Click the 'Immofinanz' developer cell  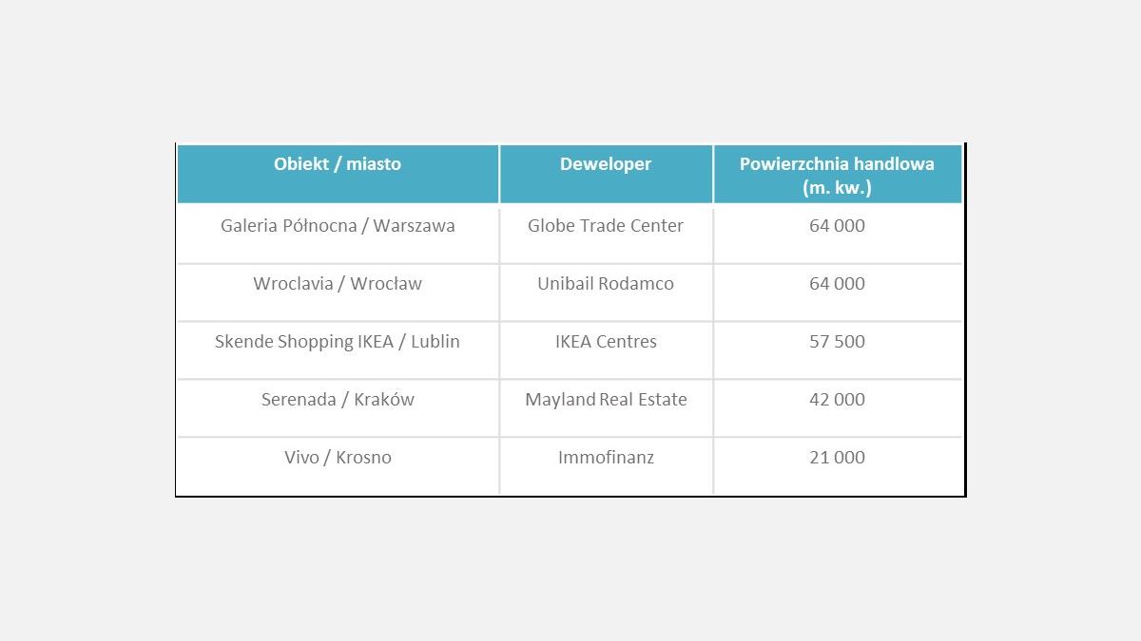coord(606,458)
